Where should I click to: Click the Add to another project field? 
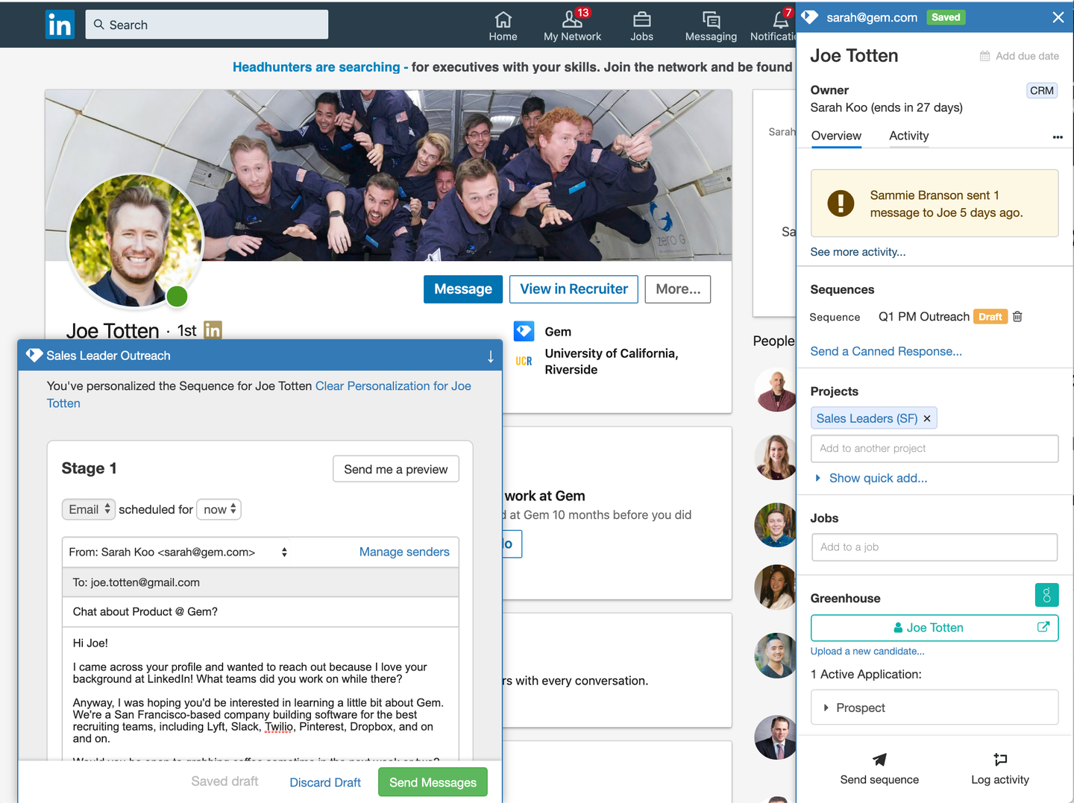(935, 448)
